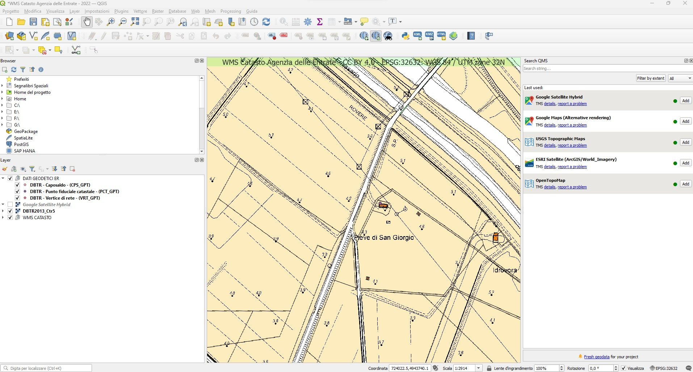Click the KMZ export icon
This screenshot has height=372, width=693.
click(429, 36)
